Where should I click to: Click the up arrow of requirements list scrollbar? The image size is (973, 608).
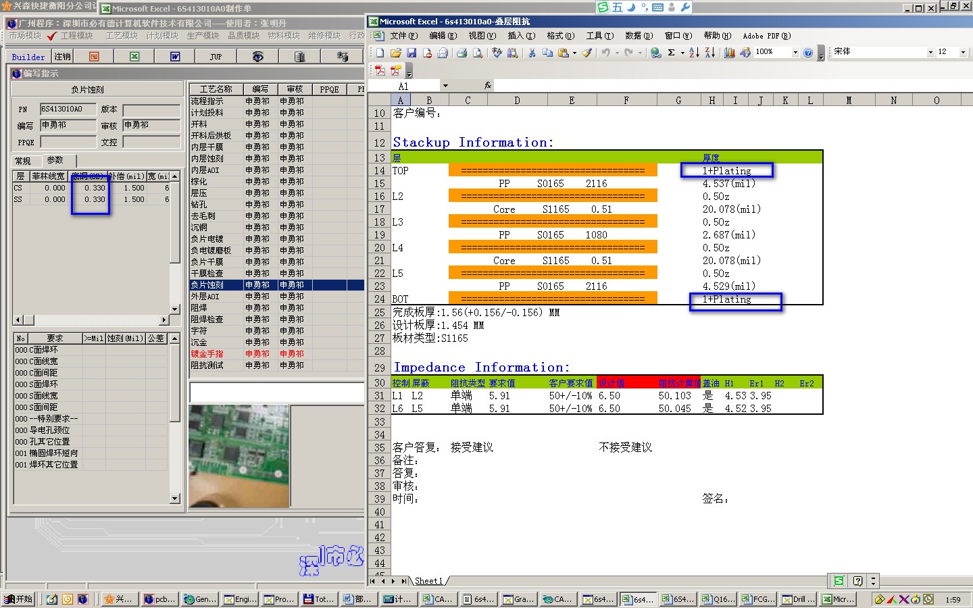[x=175, y=338]
